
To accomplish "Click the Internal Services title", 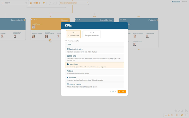I will coord(106,20).
